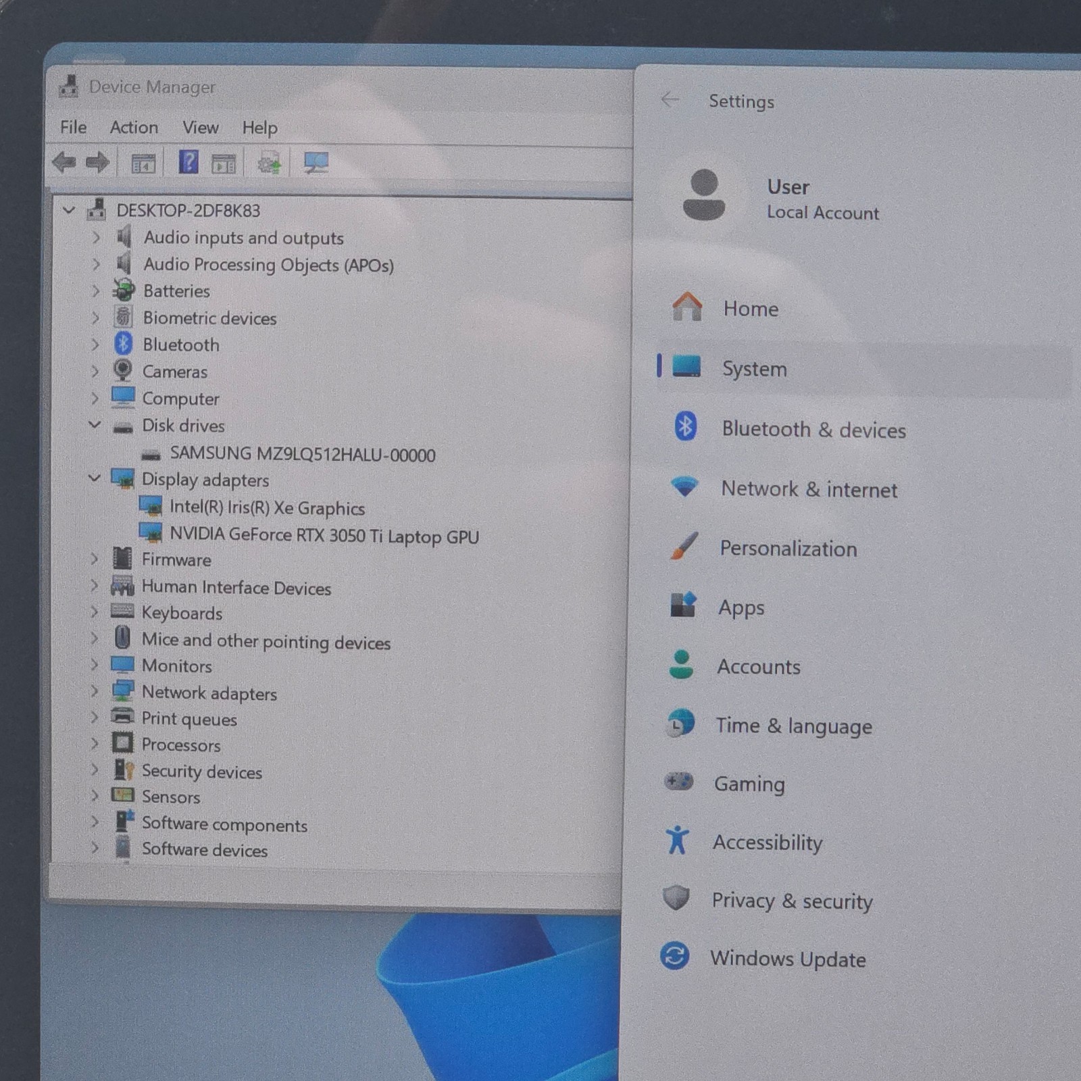Click the Processors chip icon
The height and width of the screenshot is (1081, 1081).
(122, 743)
